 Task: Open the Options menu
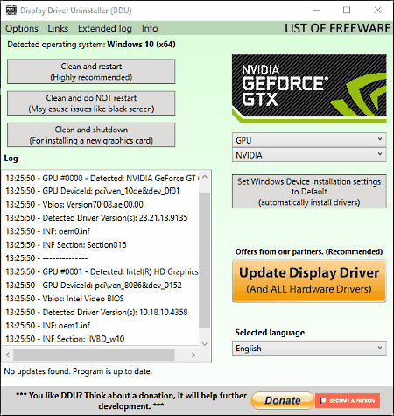point(22,28)
